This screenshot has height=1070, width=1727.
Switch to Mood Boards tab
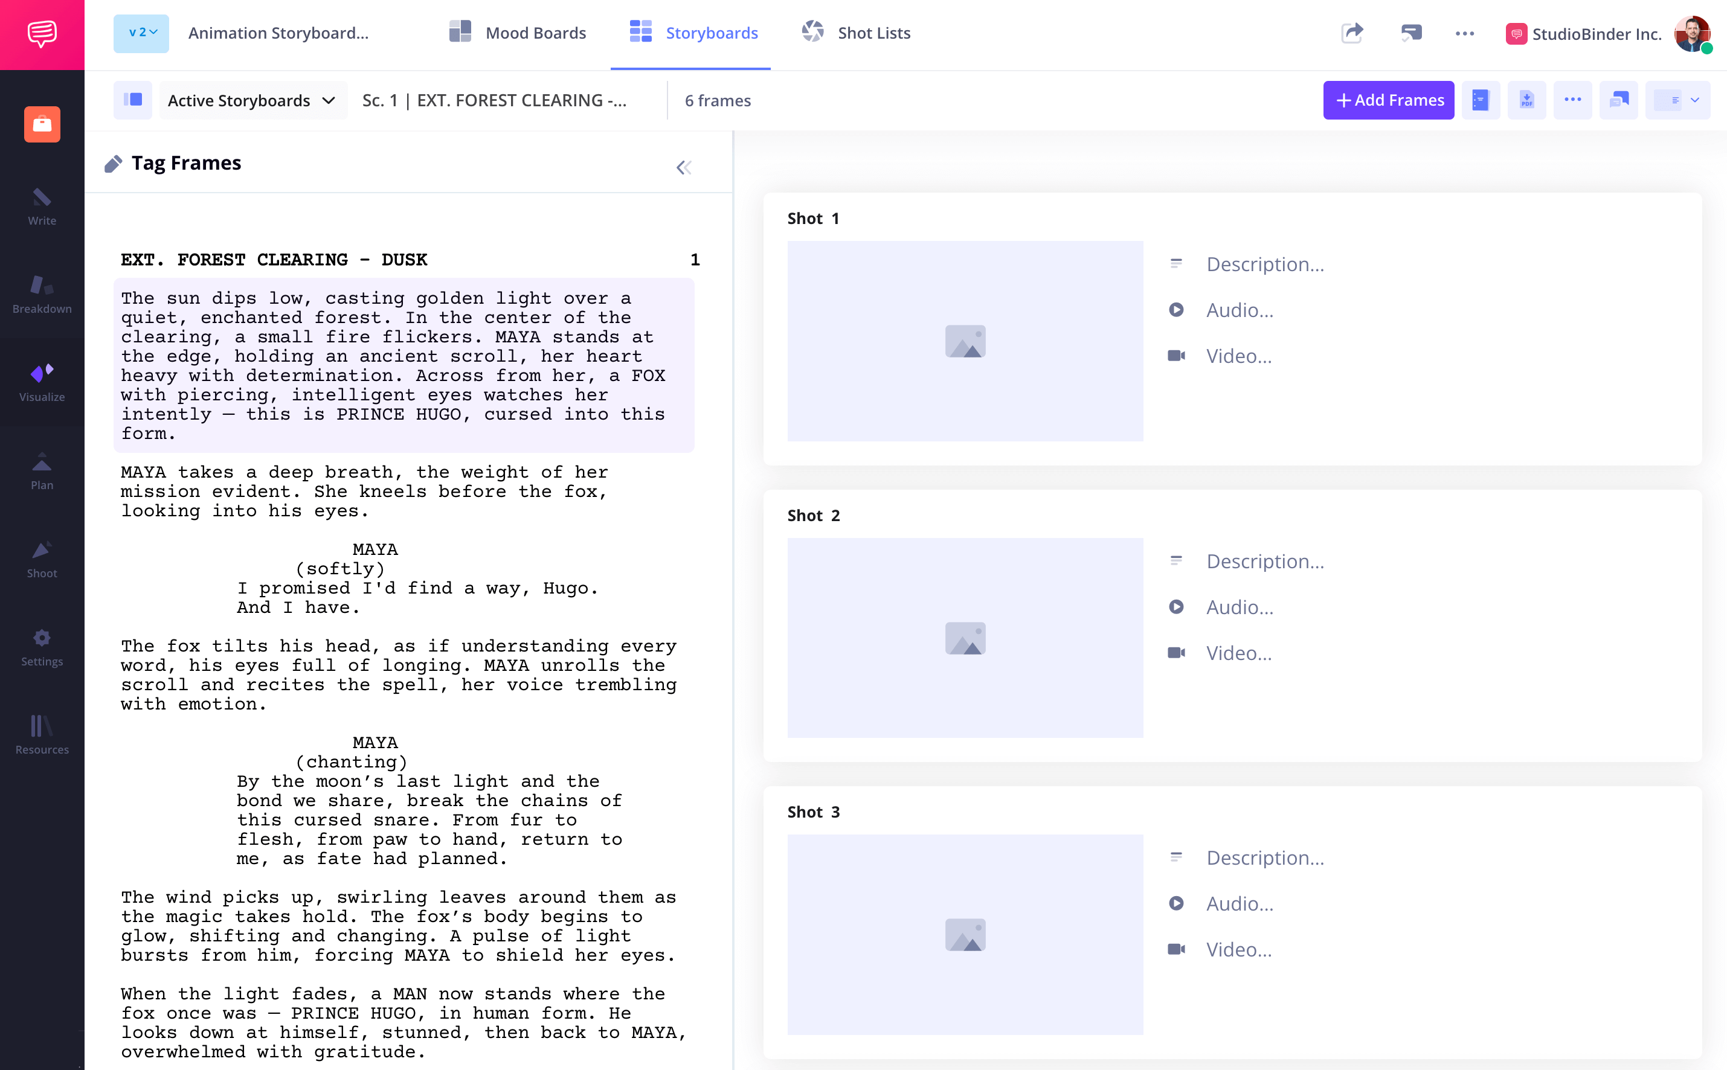[x=517, y=33]
